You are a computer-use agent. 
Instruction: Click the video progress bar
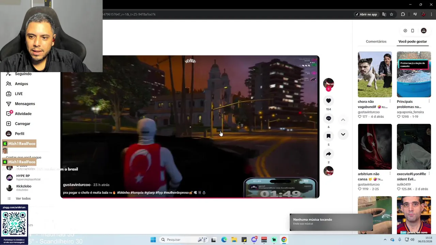tap(190, 197)
